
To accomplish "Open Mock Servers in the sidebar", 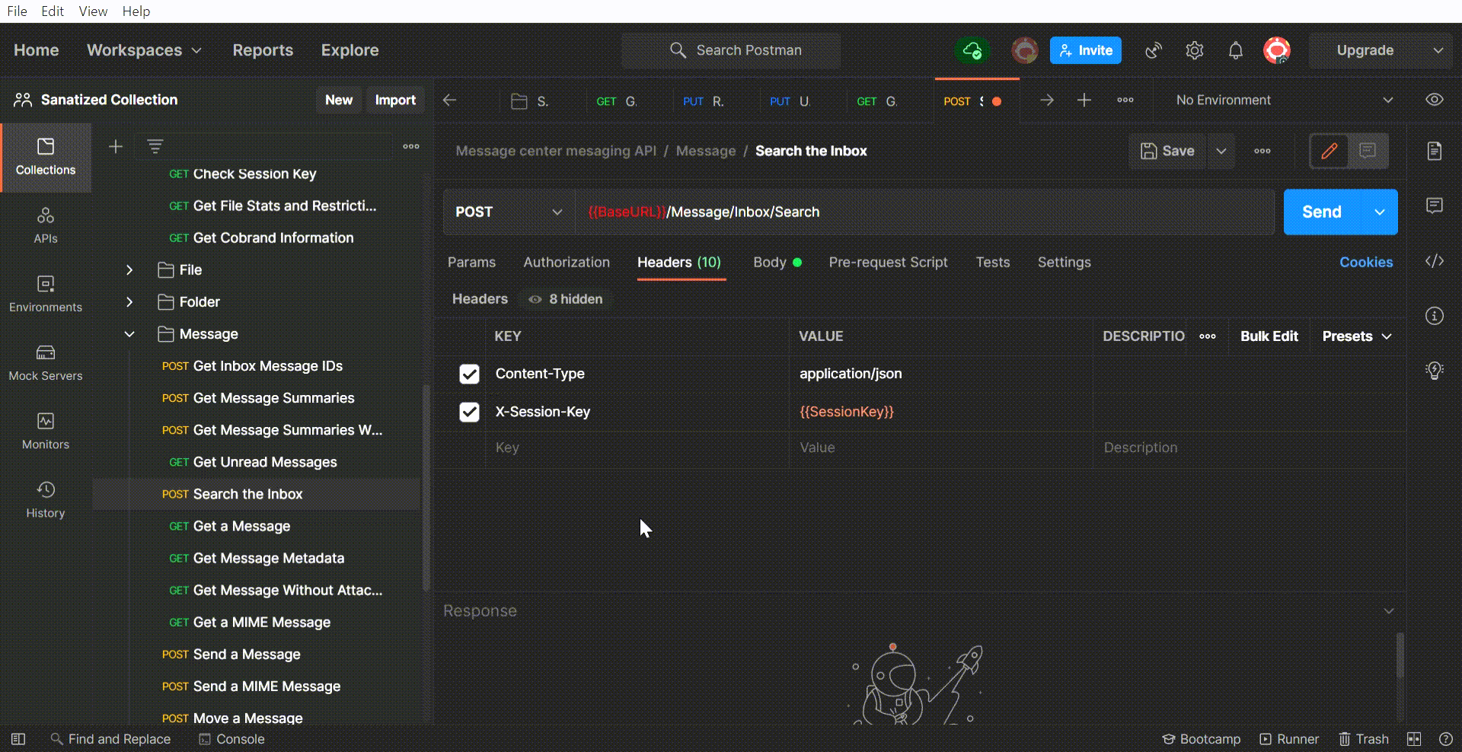I will tap(46, 362).
